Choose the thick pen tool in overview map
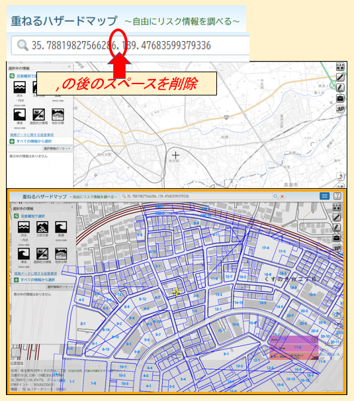 [340, 78]
